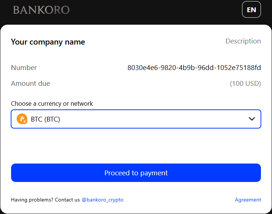Select the BTC (BTC) currency text
The height and width of the screenshot is (214, 272).
[x=45, y=119]
